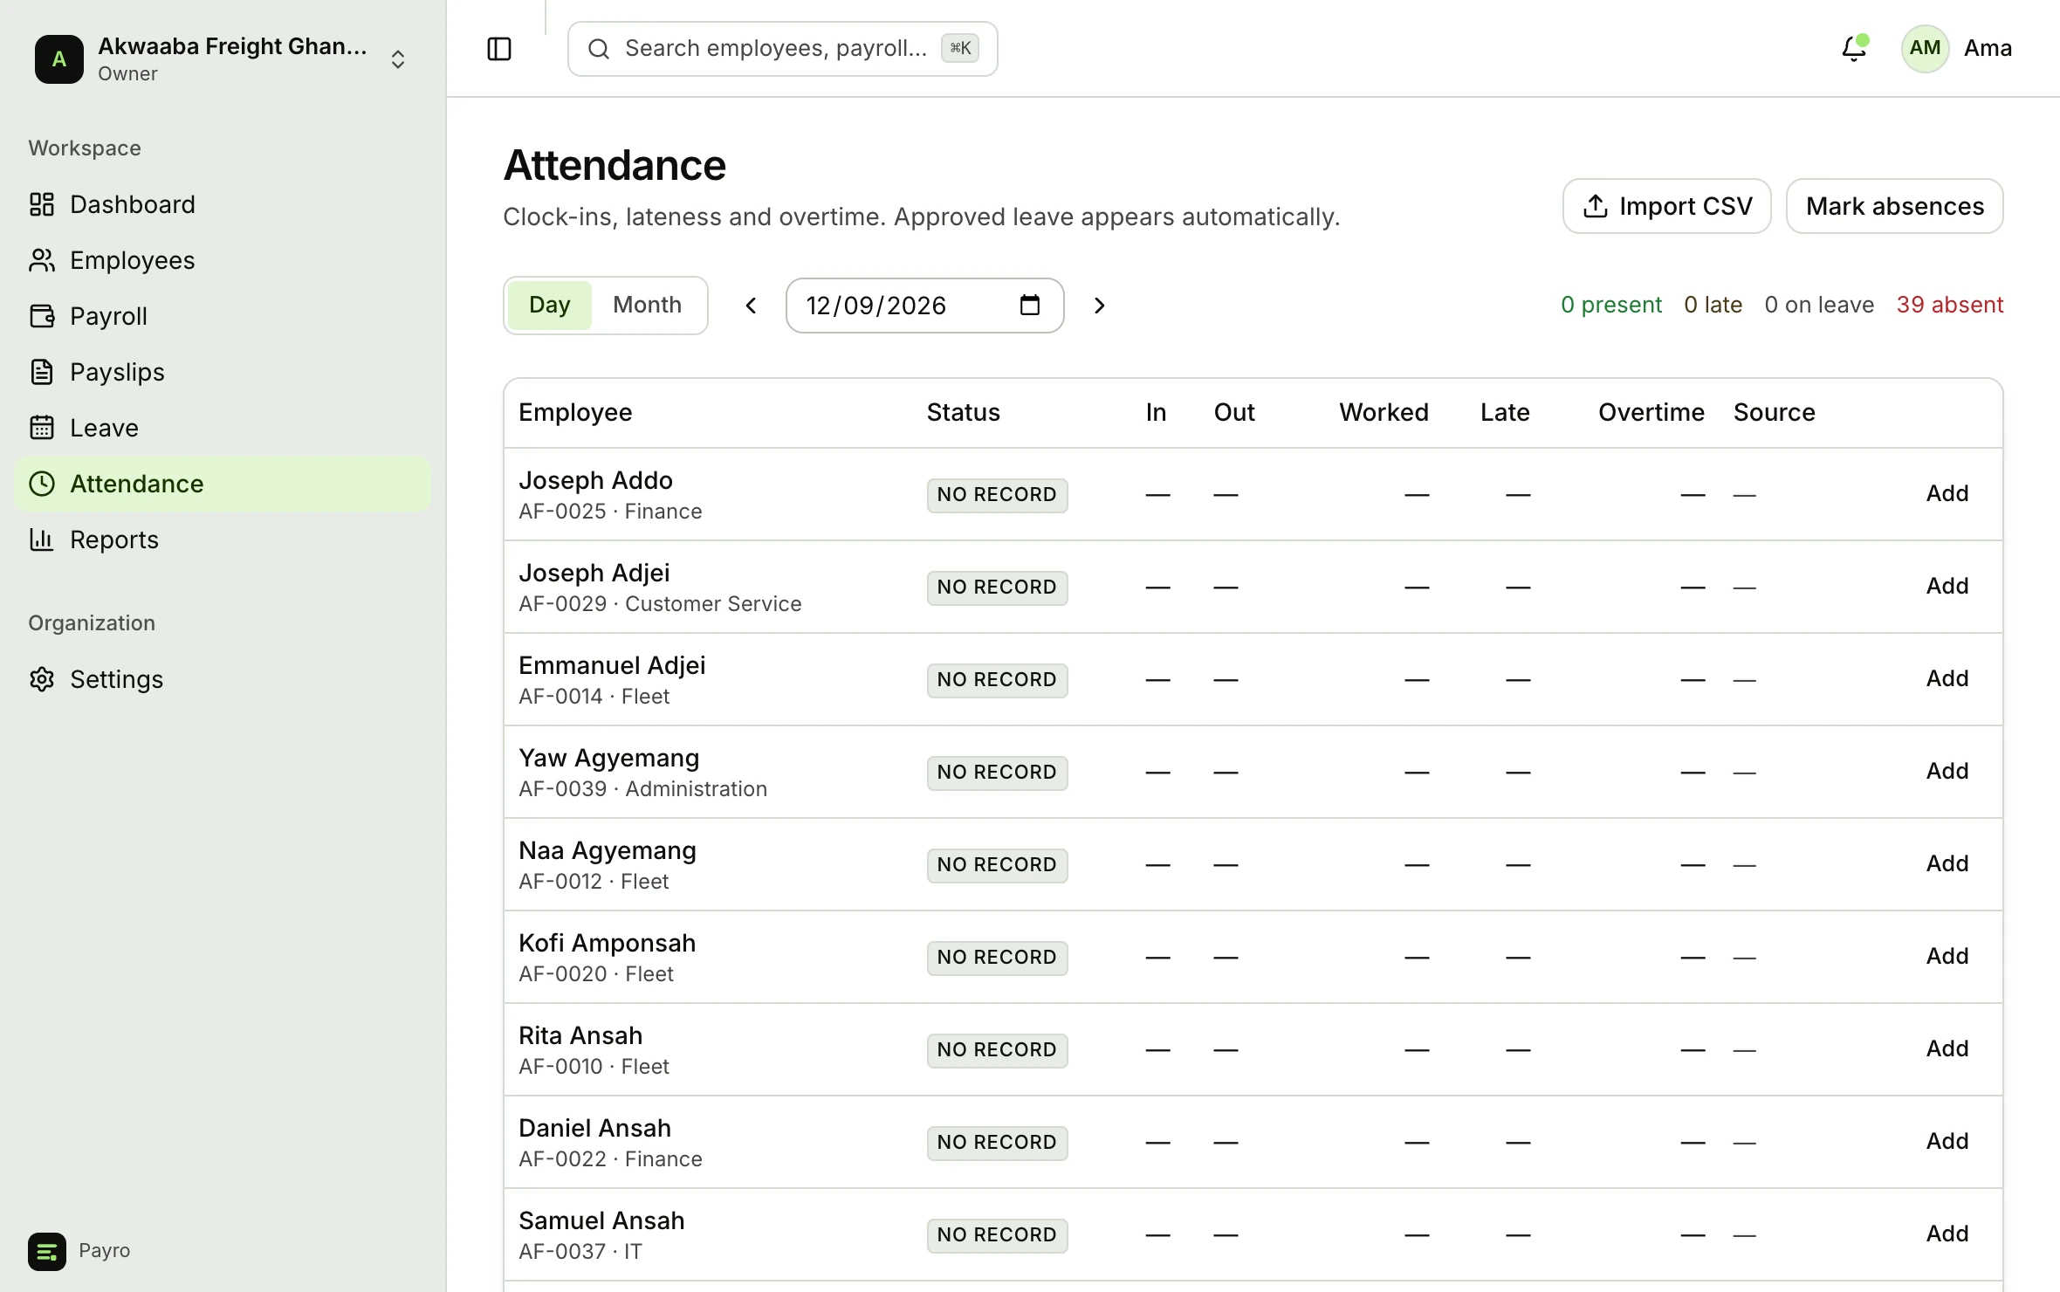Open Dashboard in the sidebar
Image resolution: width=2060 pixels, height=1292 pixels.
tap(223, 204)
